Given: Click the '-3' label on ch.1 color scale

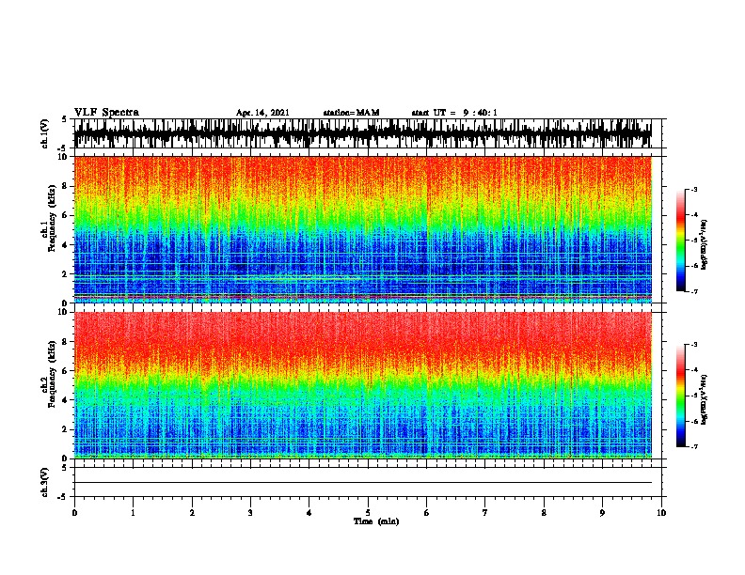Looking at the screenshot, I should (693, 189).
